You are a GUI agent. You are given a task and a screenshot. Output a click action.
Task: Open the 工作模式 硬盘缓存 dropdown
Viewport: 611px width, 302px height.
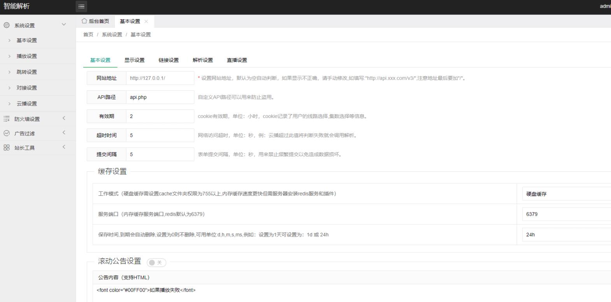(567, 194)
